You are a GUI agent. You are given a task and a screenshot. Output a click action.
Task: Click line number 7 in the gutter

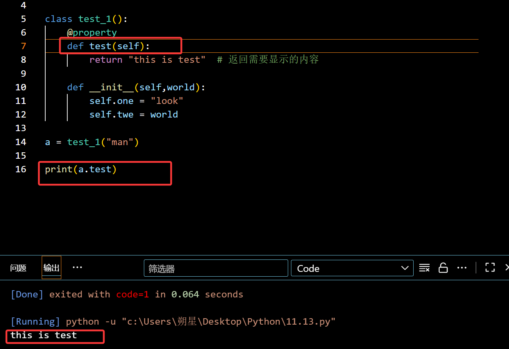click(x=23, y=46)
